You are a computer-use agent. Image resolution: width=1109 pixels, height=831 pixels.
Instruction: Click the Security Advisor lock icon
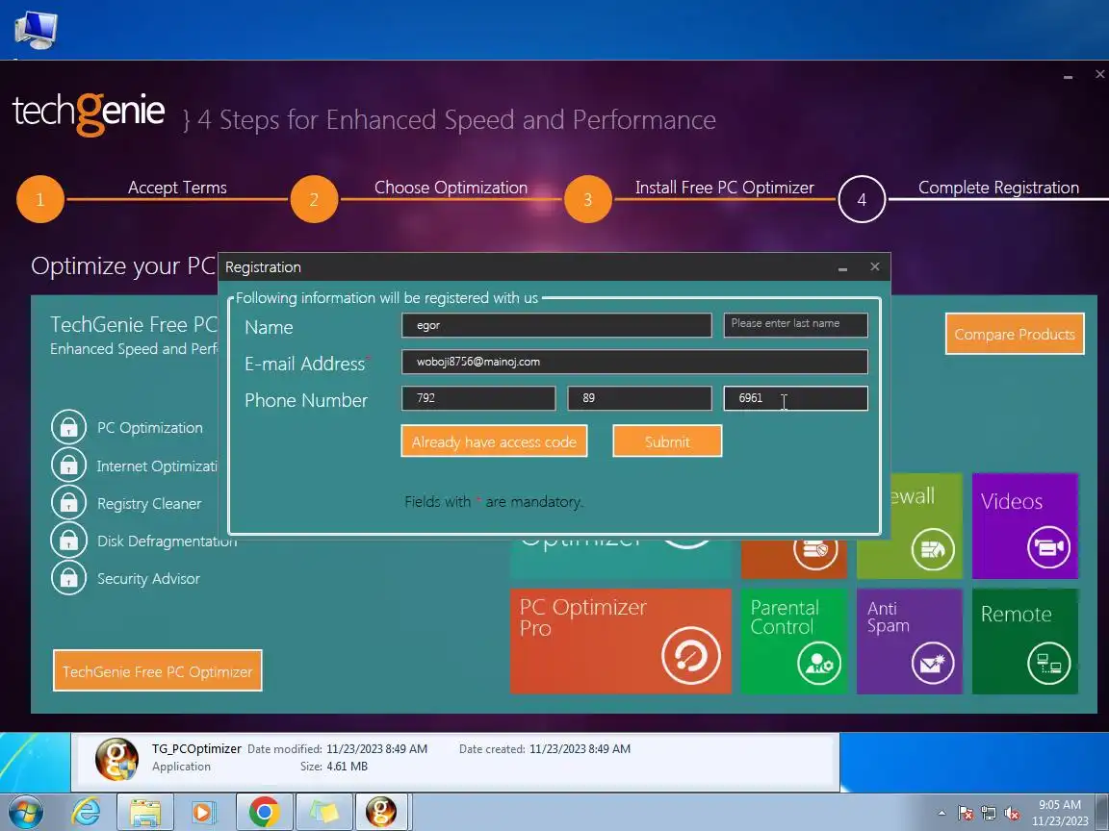[x=68, y=577]
